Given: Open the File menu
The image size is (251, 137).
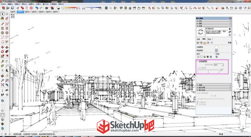Looking at the screenshot, I should (4, 4).
